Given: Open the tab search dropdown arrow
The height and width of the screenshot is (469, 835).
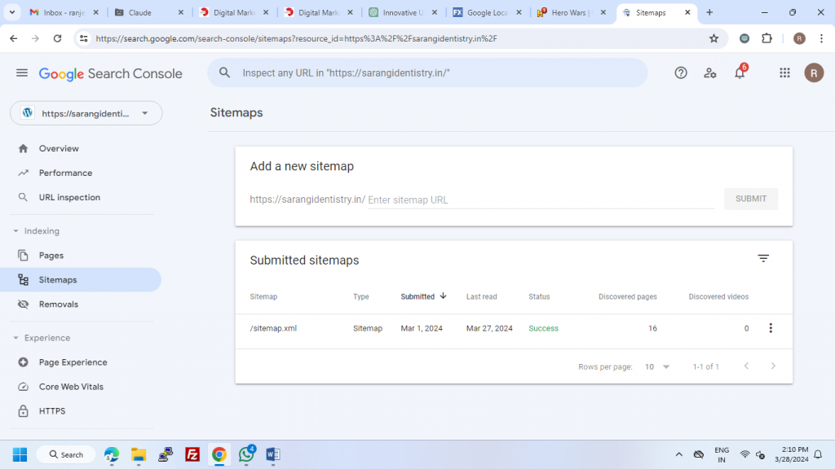Looking at the screenshot, I should point(11,12).
